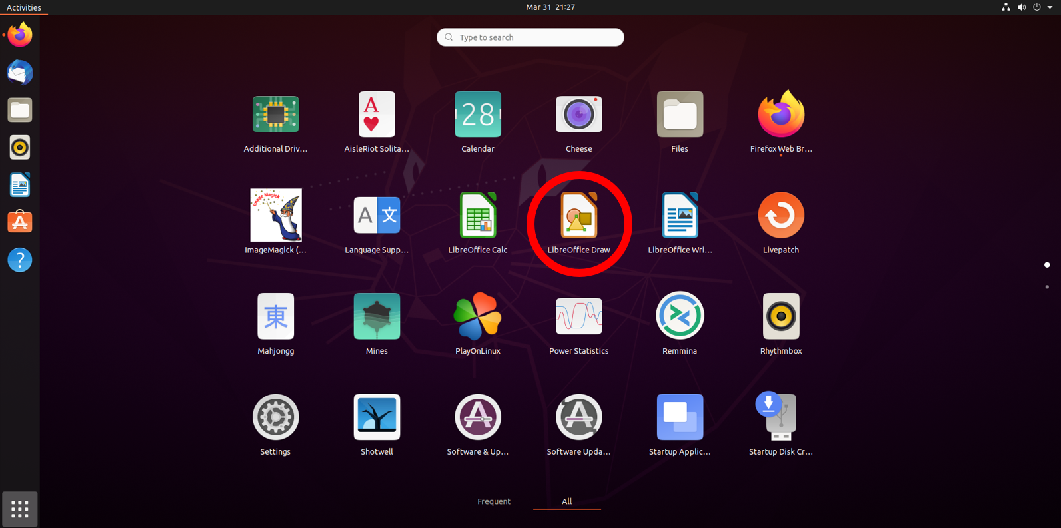Switch to the Frequent tab
Image resolution: width=1061 pixels, height=528 pixels.
pos(494,501)
